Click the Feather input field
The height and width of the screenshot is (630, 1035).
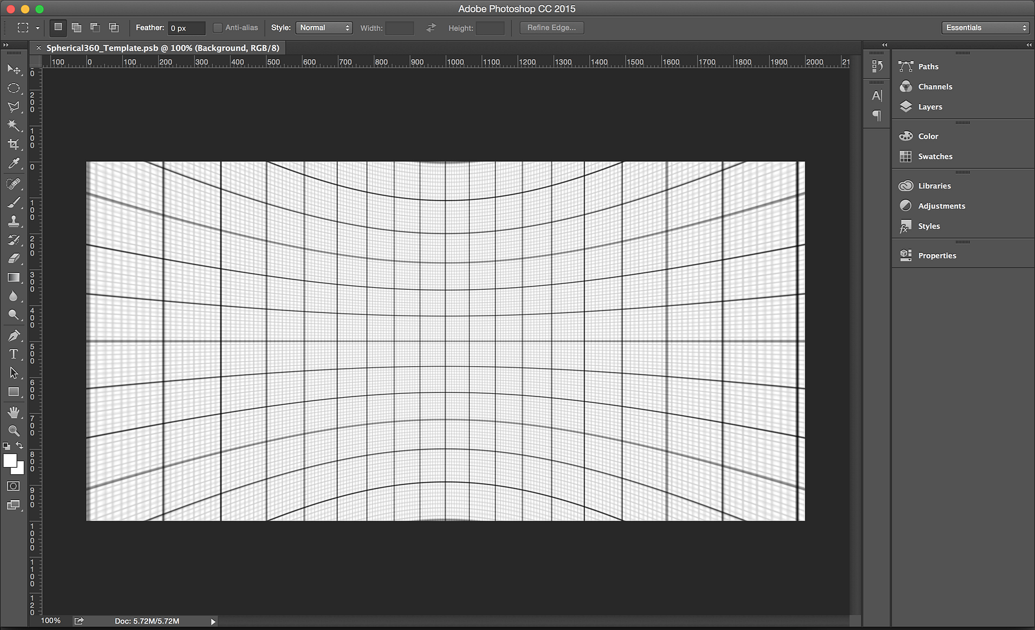tap(186, 28)
